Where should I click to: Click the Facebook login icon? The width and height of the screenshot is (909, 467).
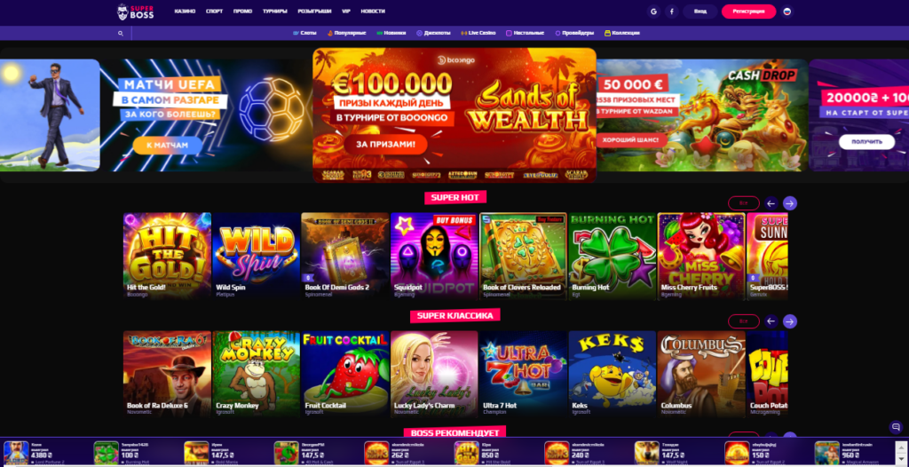click(x=672, y=12)
